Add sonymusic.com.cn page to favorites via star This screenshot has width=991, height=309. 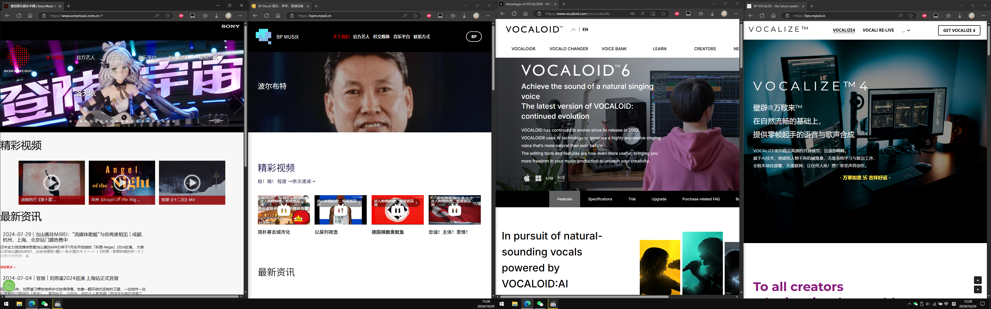[x=167, y=16]
